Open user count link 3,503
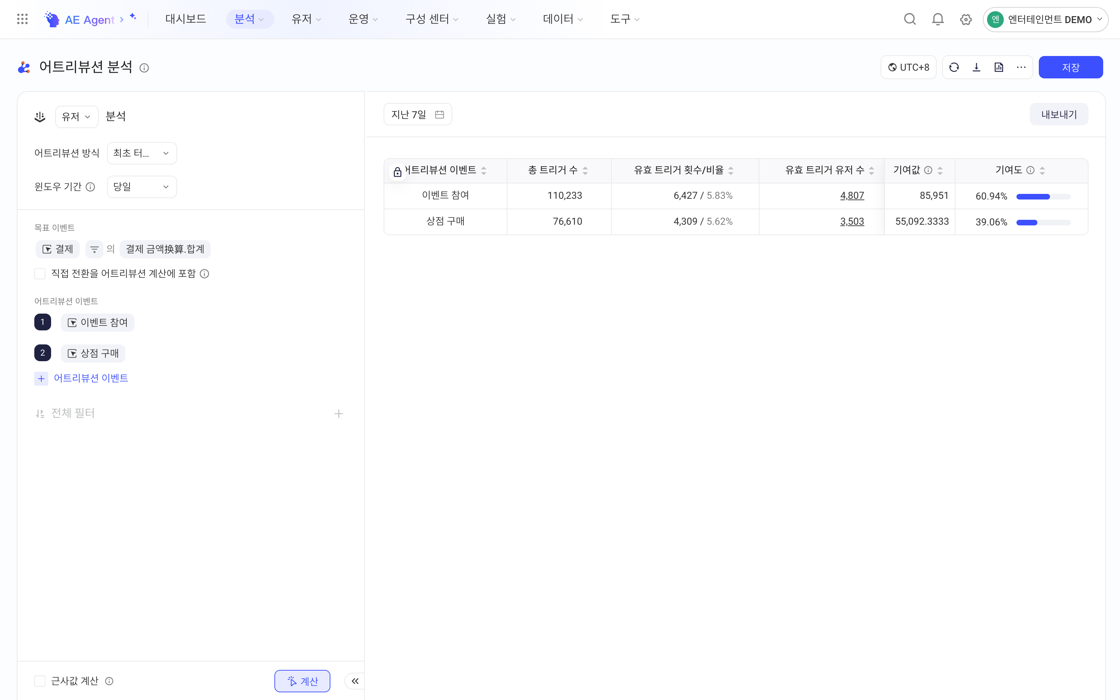The image size is (1120, 700). pyautogui.click(x=852, y=222)
